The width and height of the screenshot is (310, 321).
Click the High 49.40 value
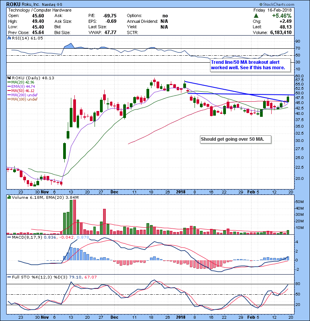(38, 21)
